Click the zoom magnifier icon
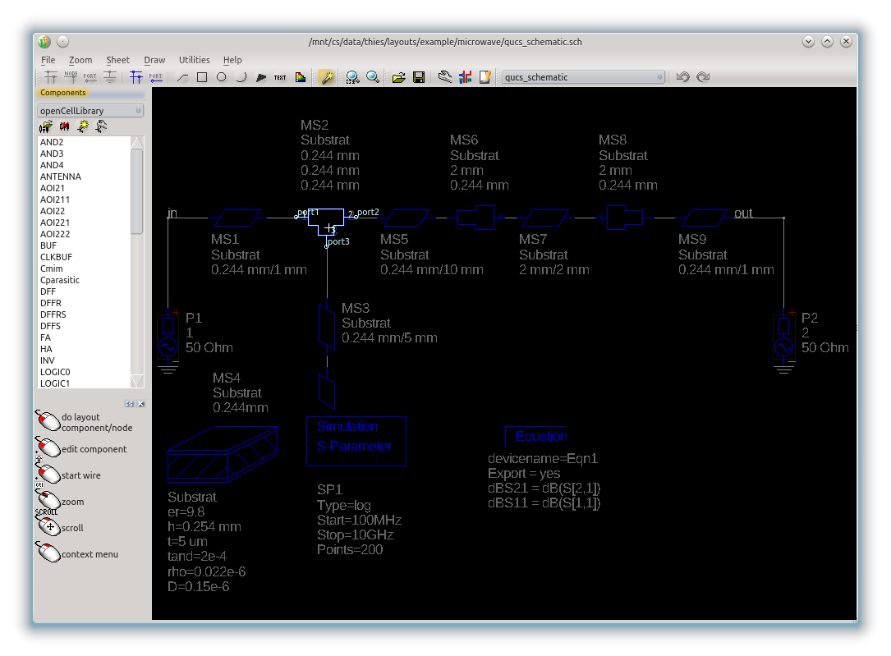 click(x=373, y=77)
